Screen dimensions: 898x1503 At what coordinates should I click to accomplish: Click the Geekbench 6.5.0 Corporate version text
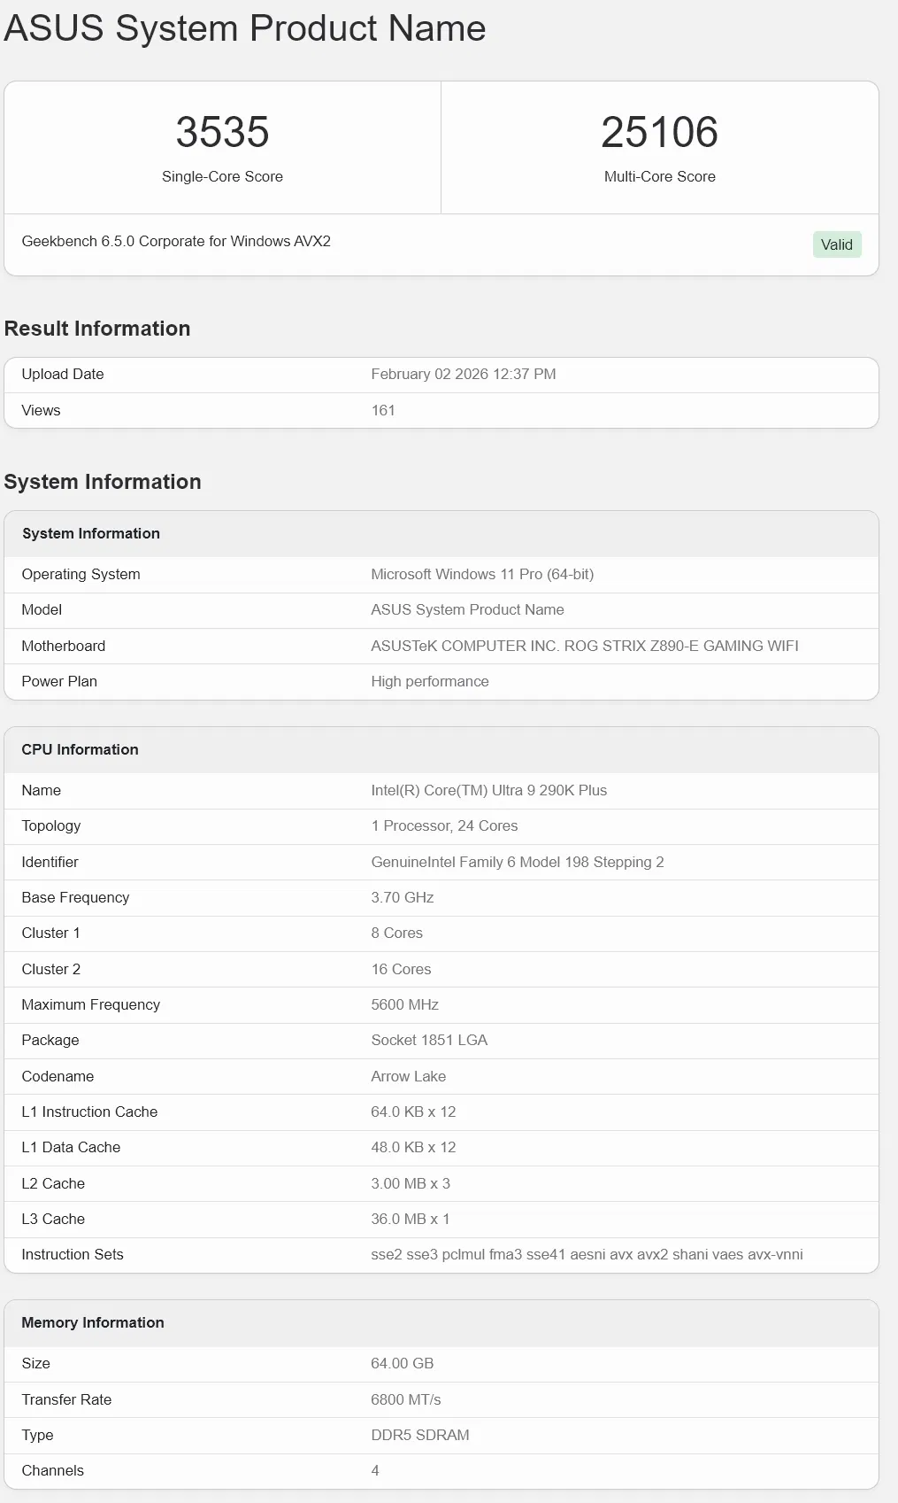(176, 241)
